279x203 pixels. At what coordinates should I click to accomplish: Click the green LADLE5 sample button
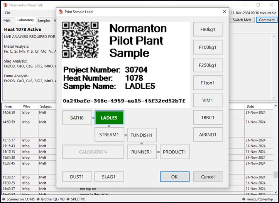click(x=109, y=118)
